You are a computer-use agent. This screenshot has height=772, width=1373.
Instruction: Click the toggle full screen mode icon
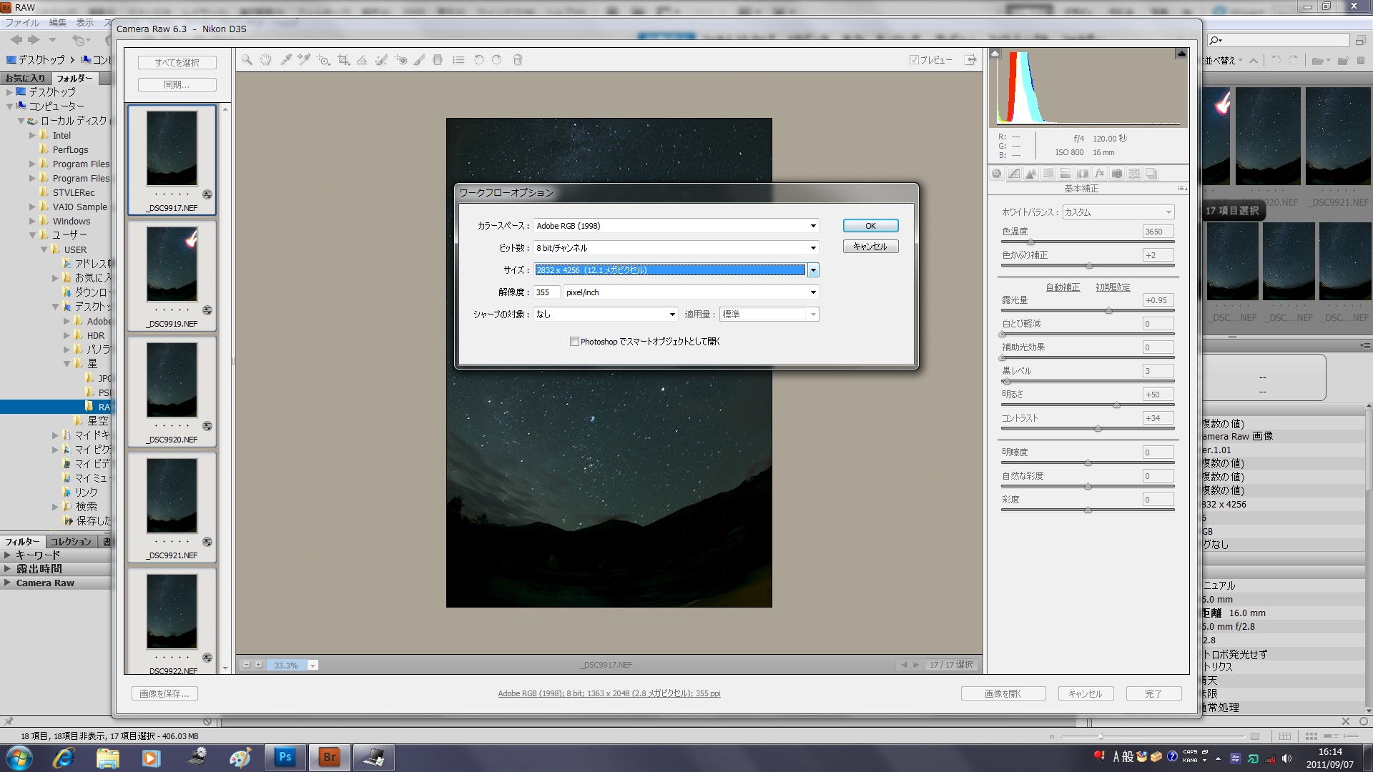[970, 60]
